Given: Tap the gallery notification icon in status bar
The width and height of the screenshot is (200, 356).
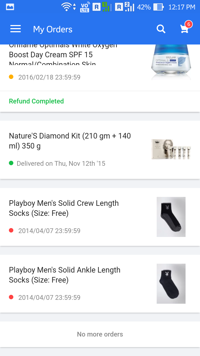Looking at the screenshot, I should point(10,7).
